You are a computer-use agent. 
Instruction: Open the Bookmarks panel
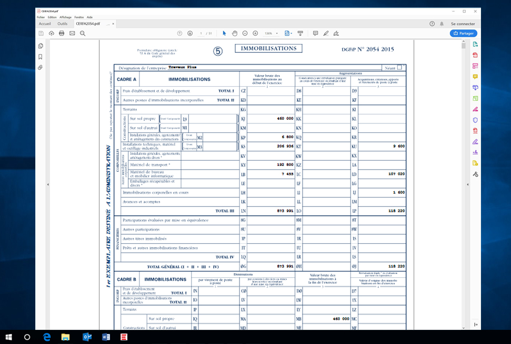[41, 57]
